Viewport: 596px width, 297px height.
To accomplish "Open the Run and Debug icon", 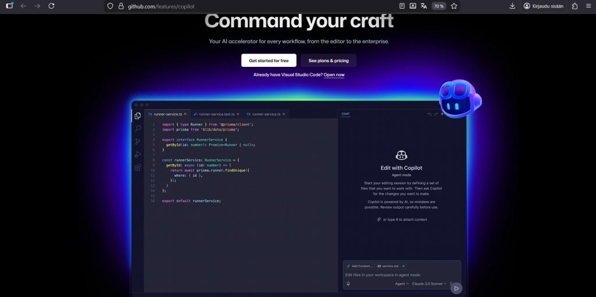I will click(x=137, y=154).
